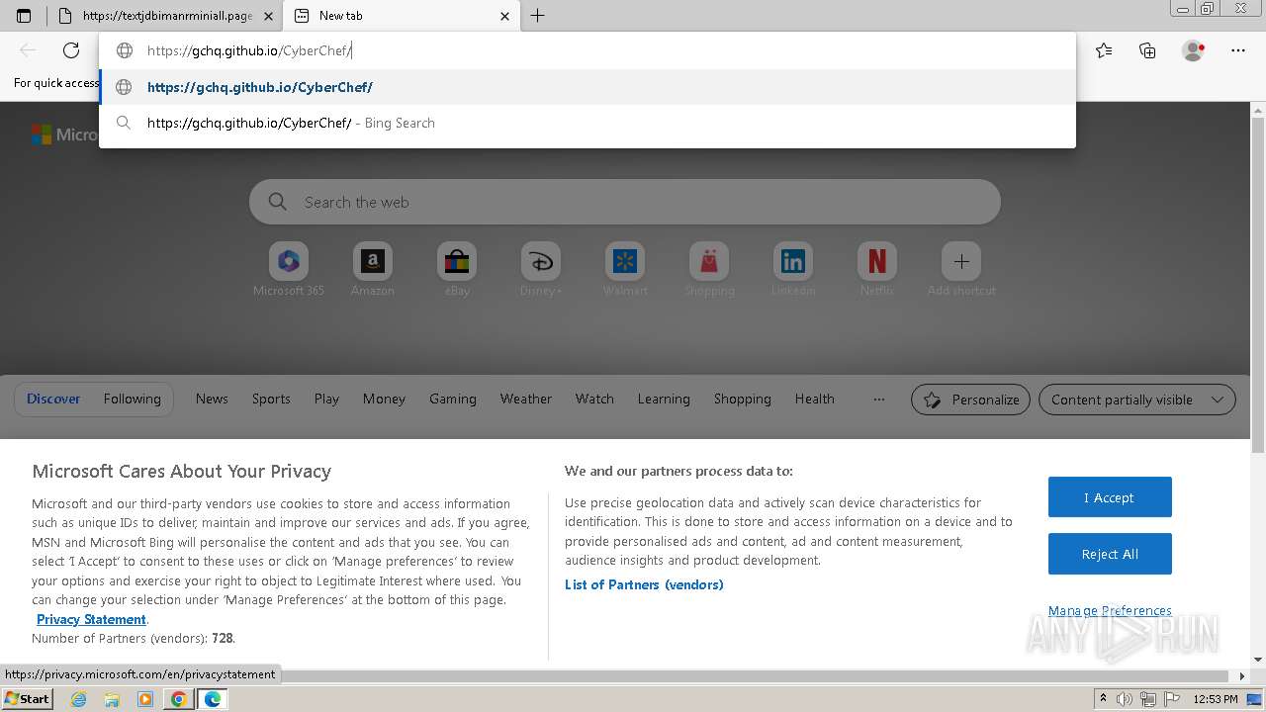Click the horizontal scrollbar right arrow

[1242, 676]
